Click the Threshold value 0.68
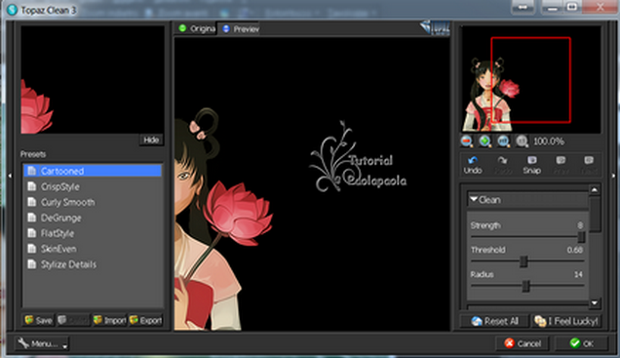This screenshot has width=620, height=358. coord(574,250)
